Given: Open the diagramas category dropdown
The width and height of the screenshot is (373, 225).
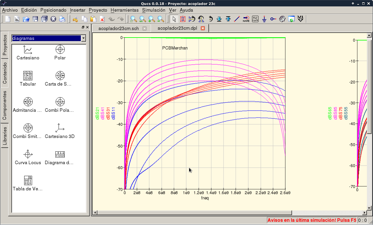Looking at the screenshot, I should (84, 38).
